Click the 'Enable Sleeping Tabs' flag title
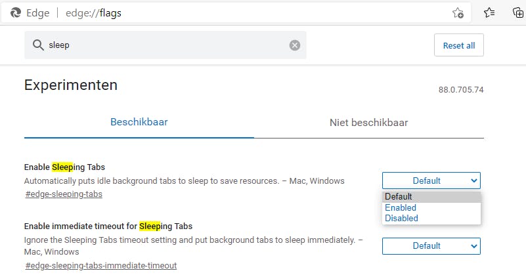The height and width of the screenshot is (277, 526). pyautogui.click(x=64, y=167)
